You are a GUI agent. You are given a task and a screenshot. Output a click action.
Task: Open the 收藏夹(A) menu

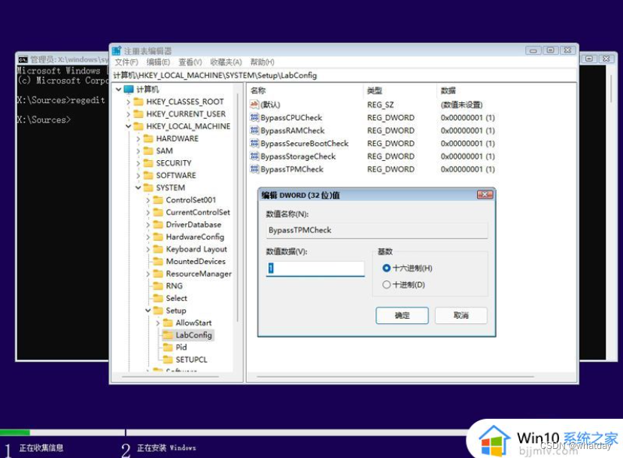pyautogui.click(x=226, y=62)
